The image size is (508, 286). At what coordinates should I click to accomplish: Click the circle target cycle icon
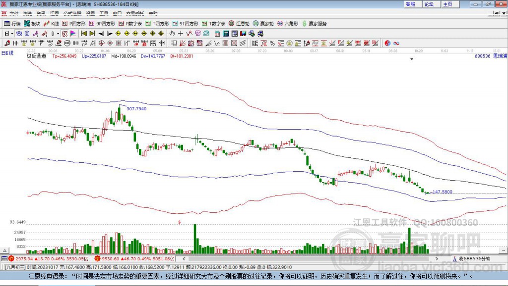coord(101,43)
